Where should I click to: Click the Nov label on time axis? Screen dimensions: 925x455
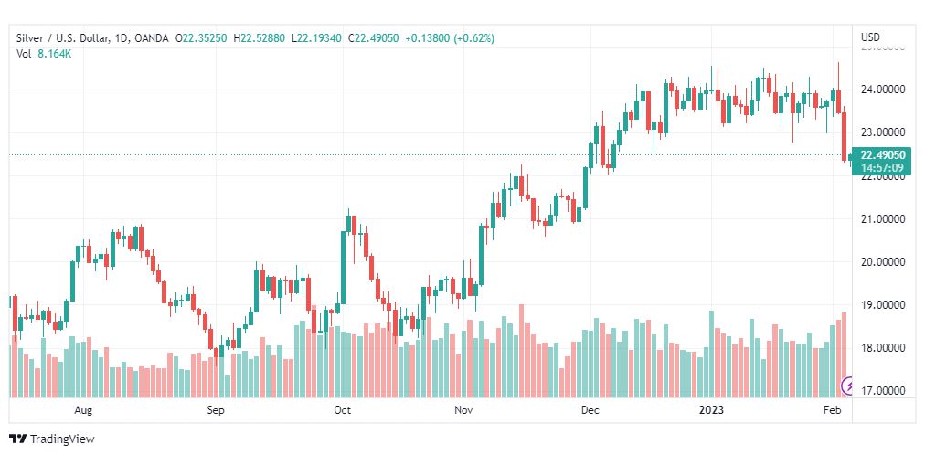coord(463,410)
